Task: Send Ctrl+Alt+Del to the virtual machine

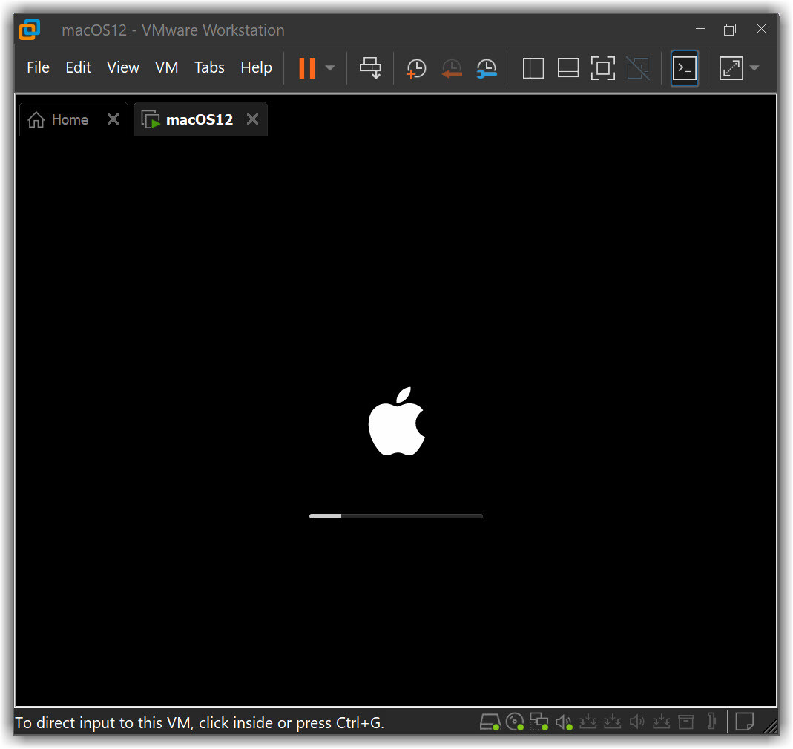Action: tap(370, 67)
